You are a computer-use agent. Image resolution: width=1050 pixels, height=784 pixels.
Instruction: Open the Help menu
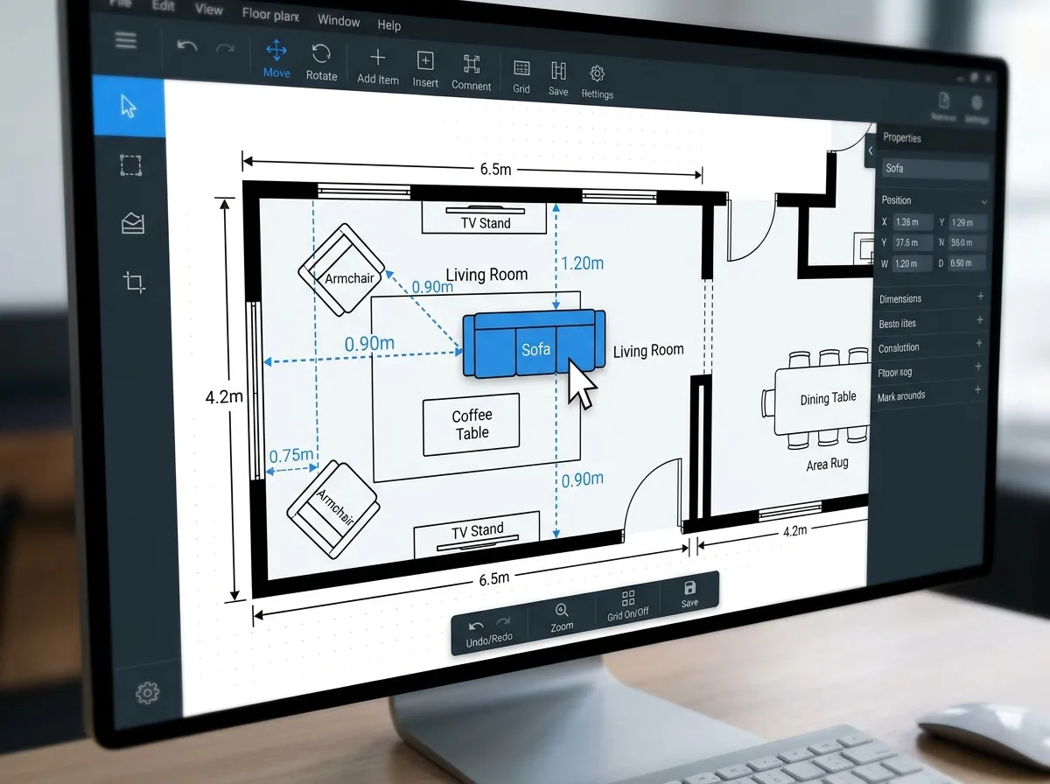point(388,25)
